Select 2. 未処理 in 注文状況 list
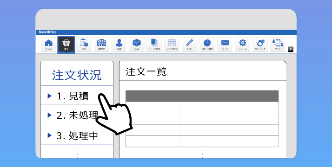Image resolution: width=332 pixels, height=167 pixels. tap(77, 115)
